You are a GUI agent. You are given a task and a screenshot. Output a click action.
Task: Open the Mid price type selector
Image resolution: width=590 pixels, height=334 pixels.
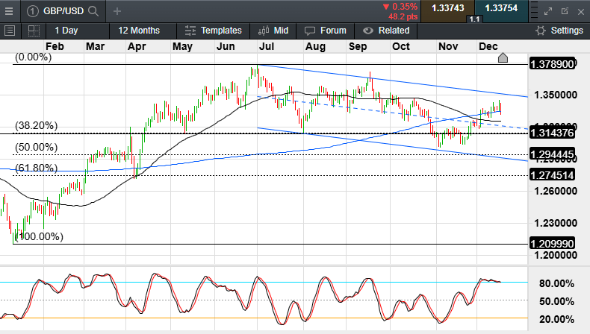tap(273, 31)
